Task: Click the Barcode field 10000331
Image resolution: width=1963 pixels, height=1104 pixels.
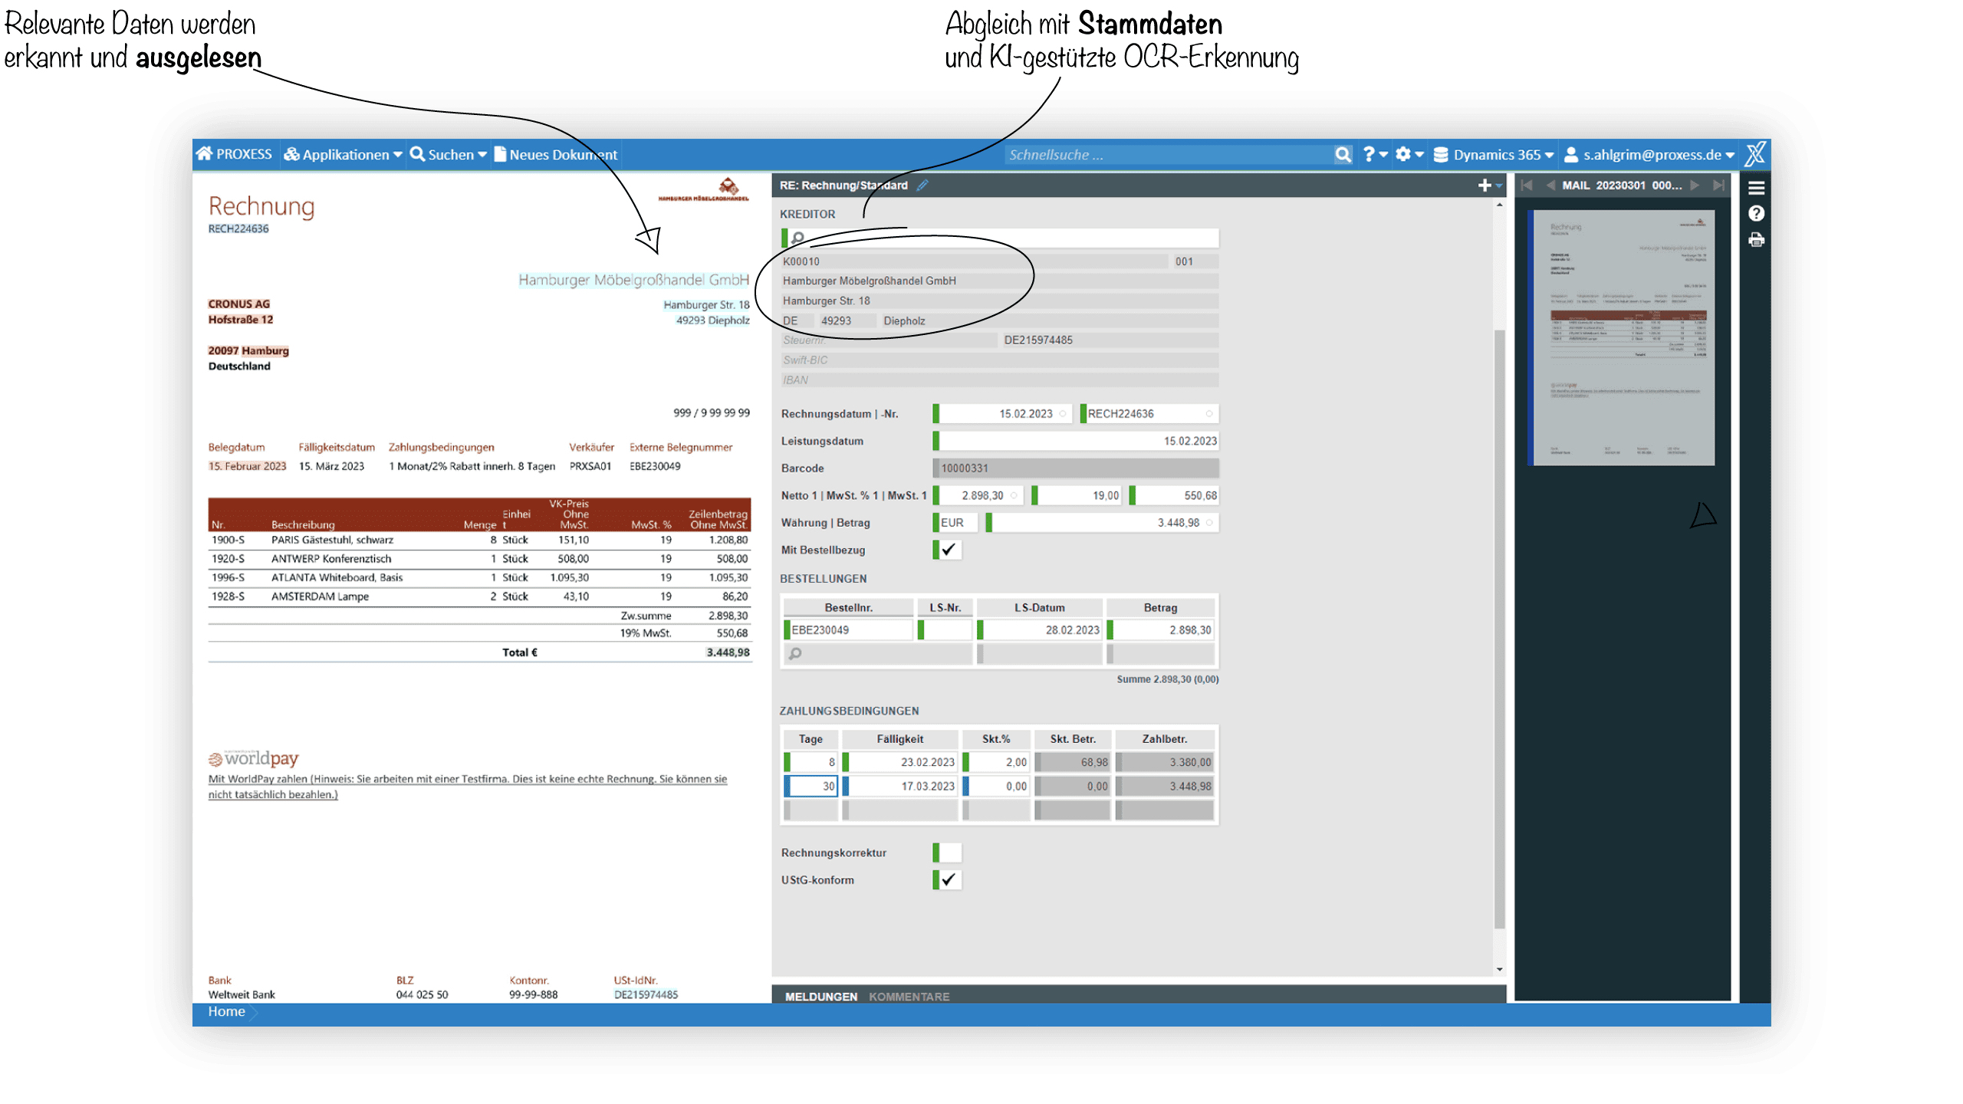Action: [1076, 468]
